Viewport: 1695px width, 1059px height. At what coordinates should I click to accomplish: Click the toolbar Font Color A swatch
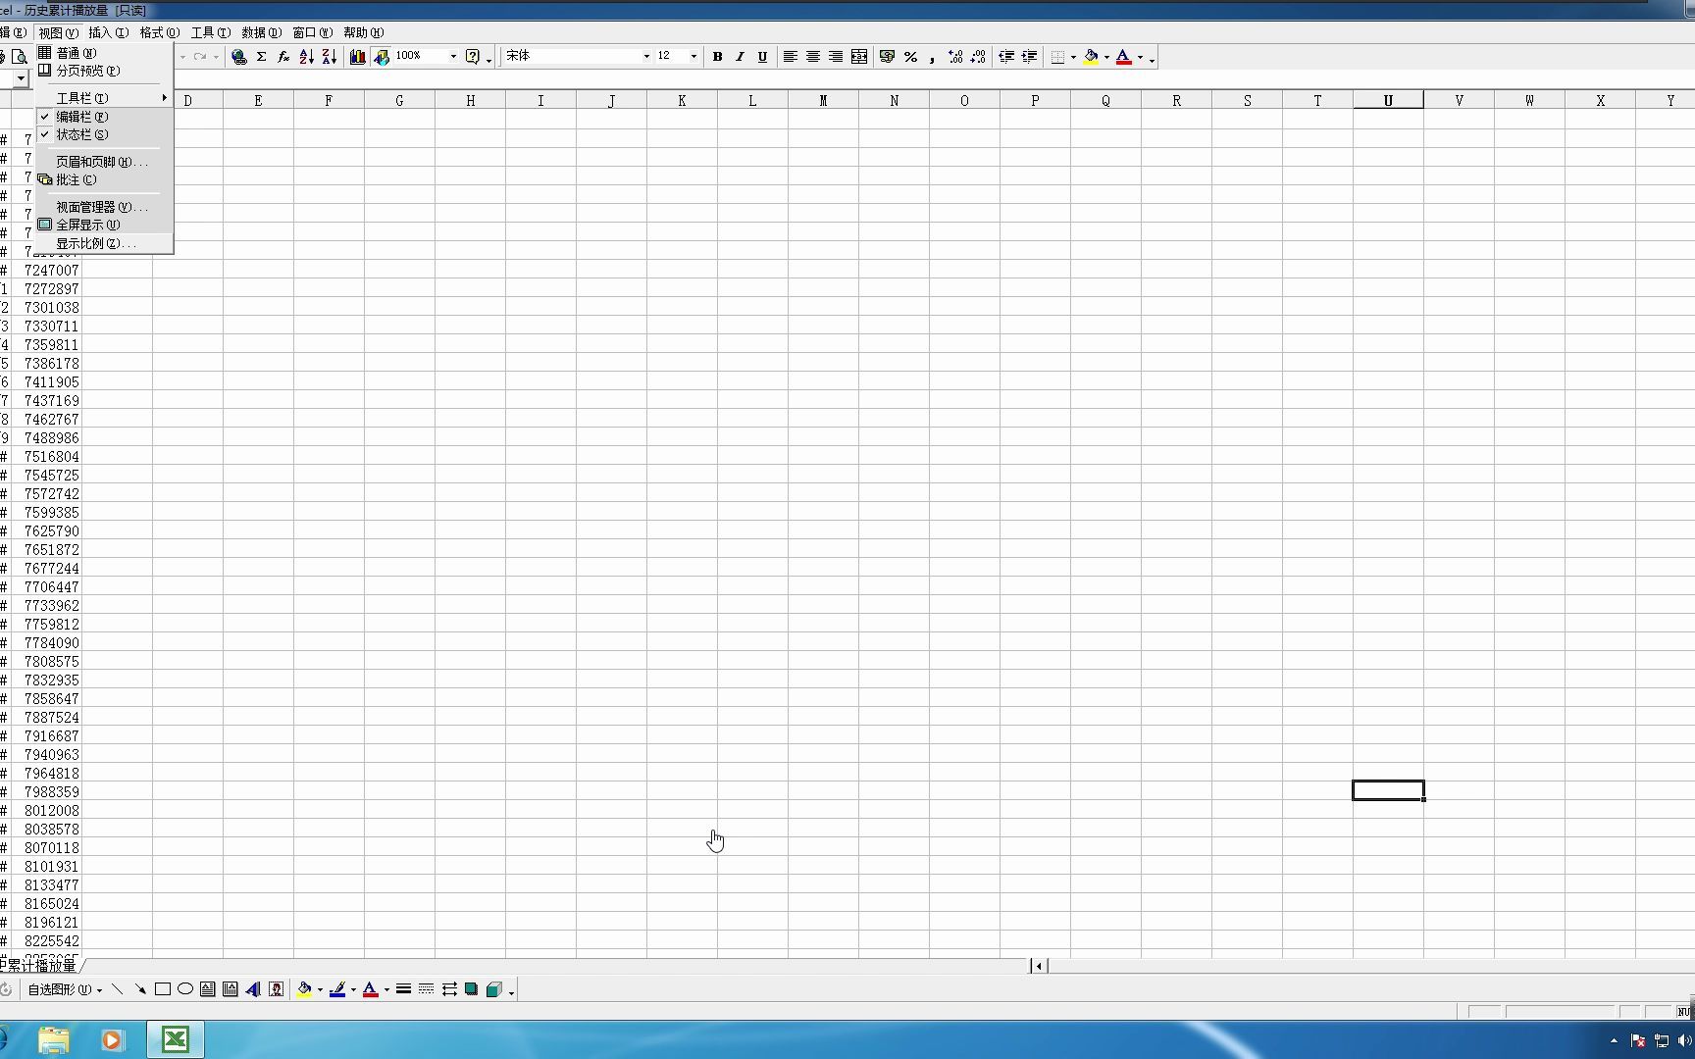(1124, 57)
